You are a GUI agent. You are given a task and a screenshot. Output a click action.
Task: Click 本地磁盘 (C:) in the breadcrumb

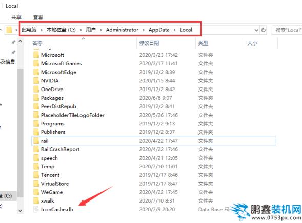(x=61, y=30)
